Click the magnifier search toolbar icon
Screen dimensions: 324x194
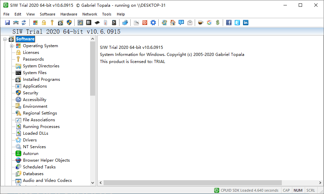click(x=136, y=23)
